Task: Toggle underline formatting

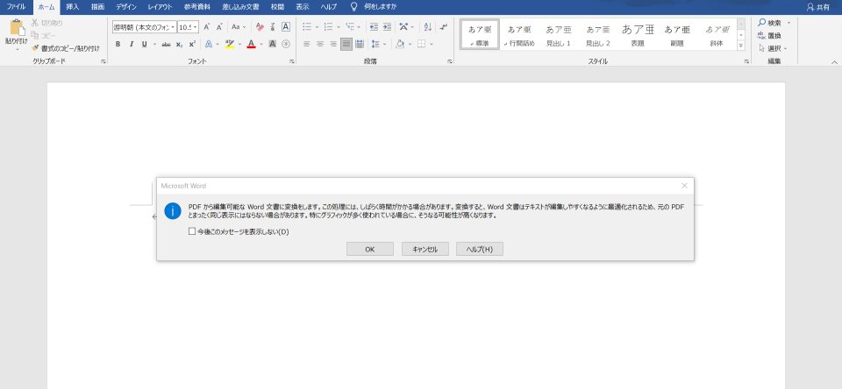Action: tap(145, 44)
